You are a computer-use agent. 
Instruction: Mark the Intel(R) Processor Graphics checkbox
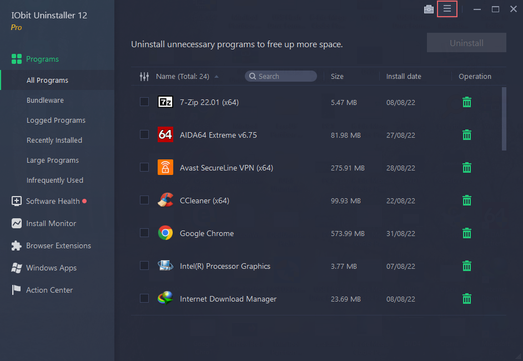point(144,265)
